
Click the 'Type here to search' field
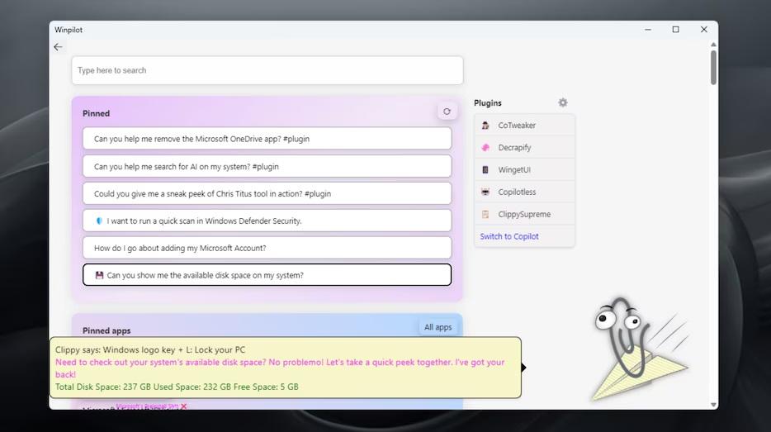(x=267, y=70)
